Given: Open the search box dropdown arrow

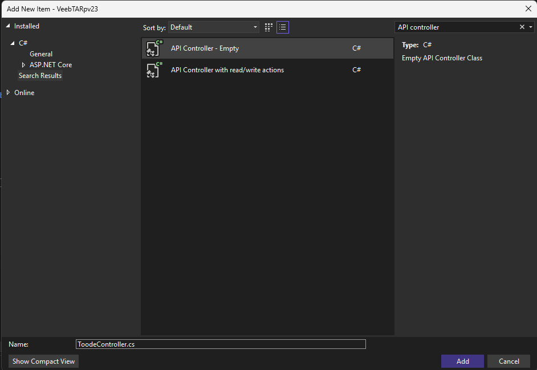Looking at the screenshot, I should 531,27.
